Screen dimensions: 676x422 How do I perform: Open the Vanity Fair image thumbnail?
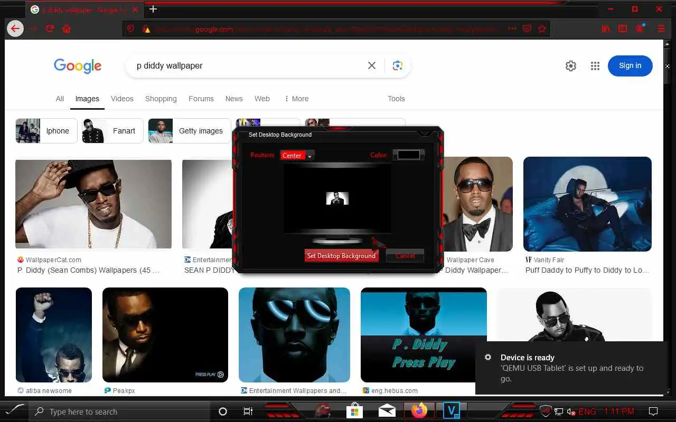587,204
